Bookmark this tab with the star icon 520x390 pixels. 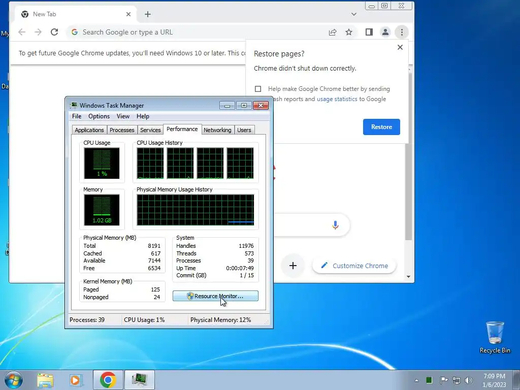pos(349,32)
